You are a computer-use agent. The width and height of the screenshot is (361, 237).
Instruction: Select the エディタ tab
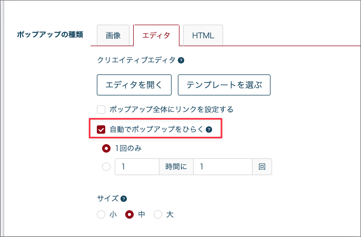pyautogui.click(x=156, y=35)
